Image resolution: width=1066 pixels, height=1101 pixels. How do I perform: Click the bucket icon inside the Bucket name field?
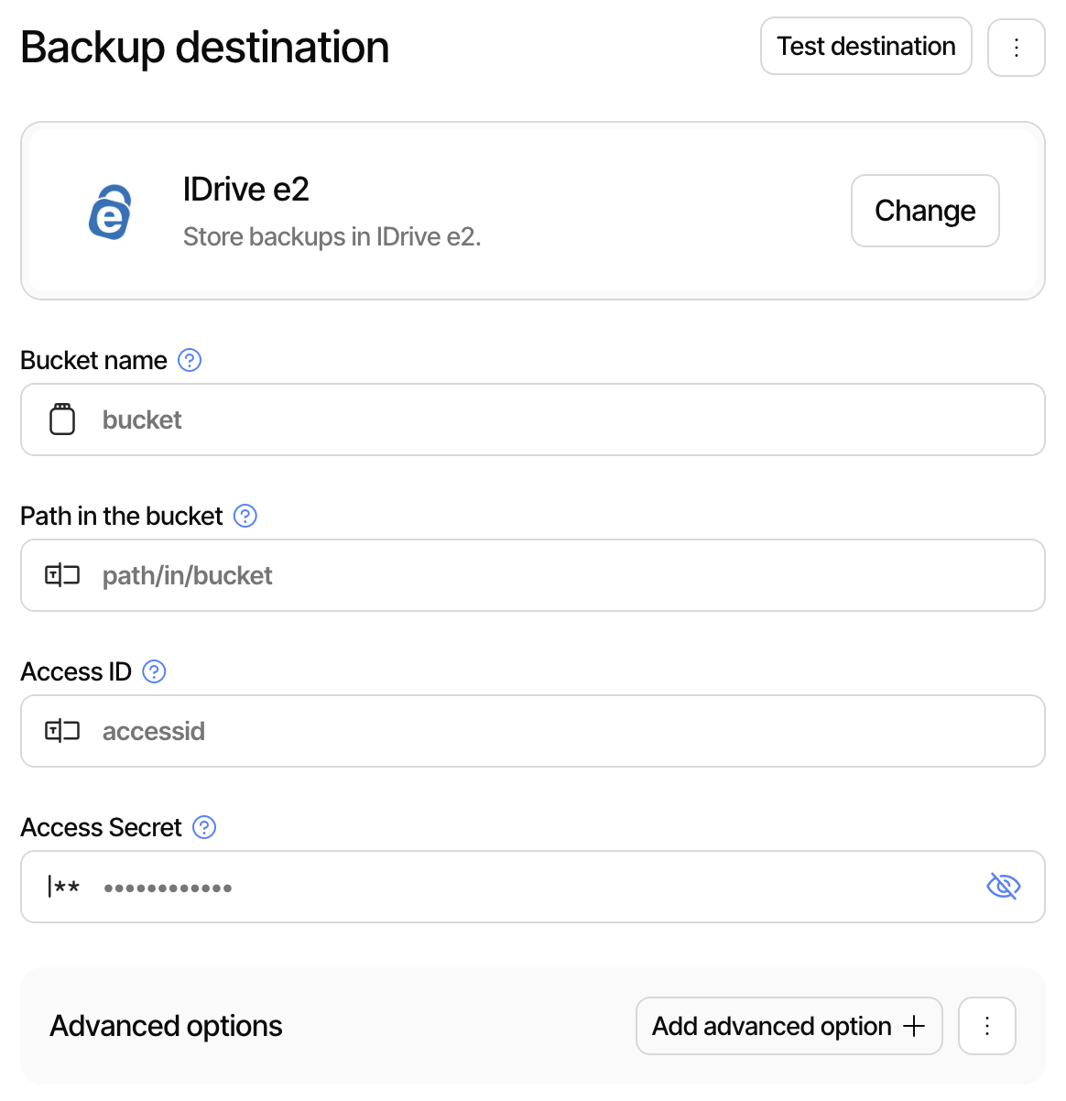pyautogui.click(x=62, y=420)
